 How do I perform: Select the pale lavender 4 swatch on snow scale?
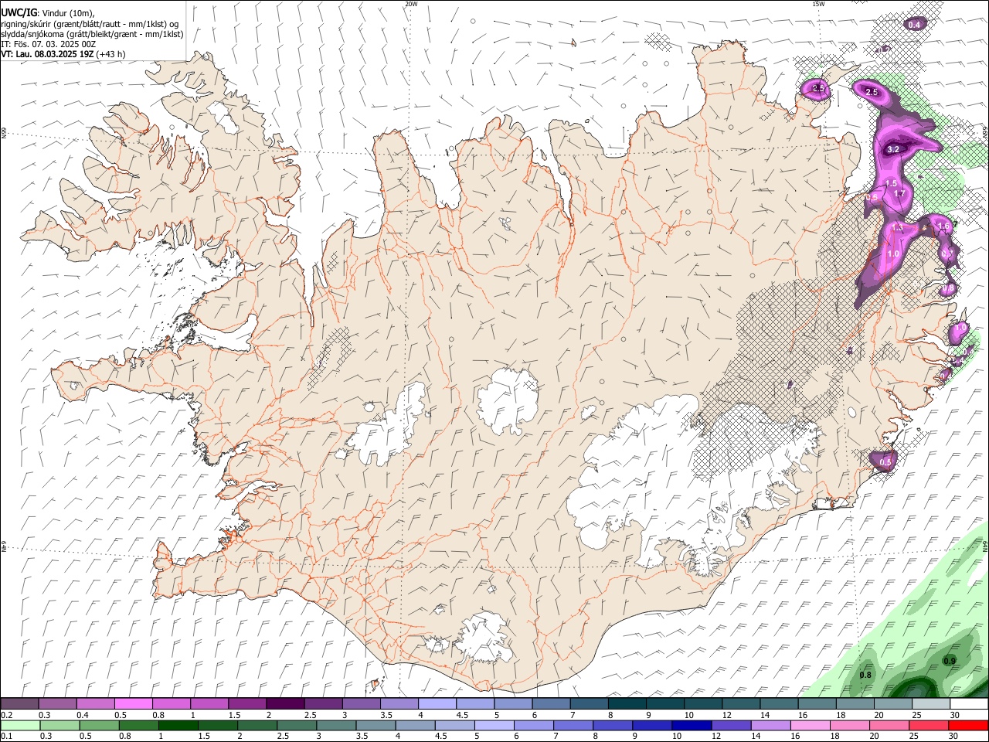click(437, 704)
